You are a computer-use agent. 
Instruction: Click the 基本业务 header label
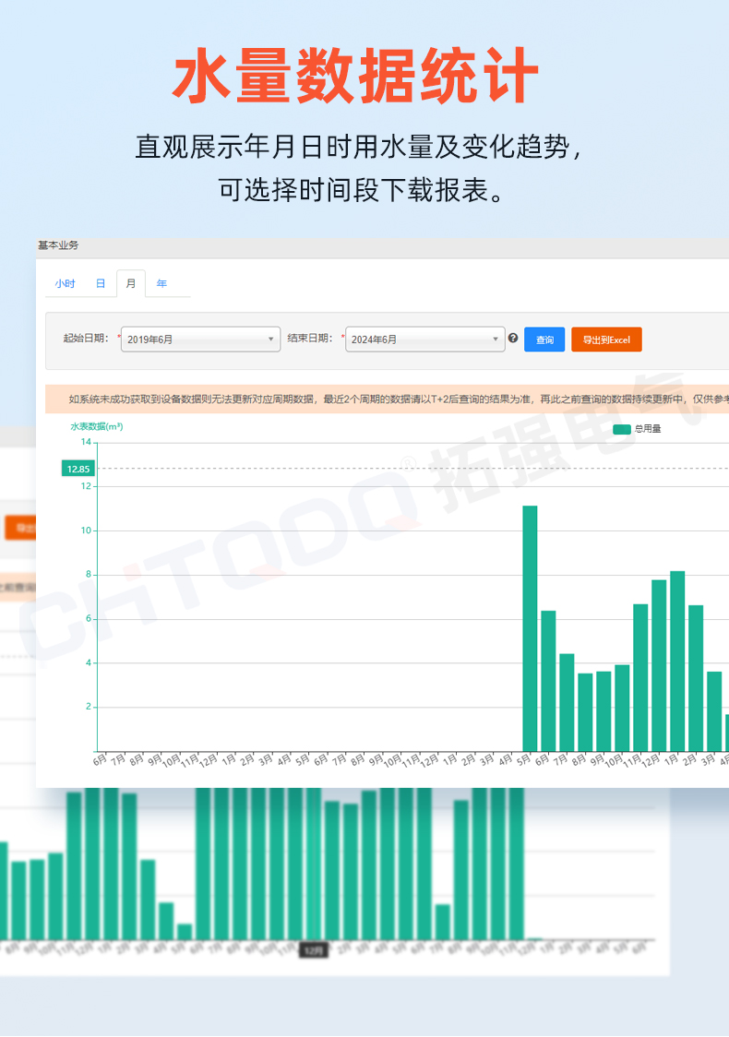(x=58, y=245)
